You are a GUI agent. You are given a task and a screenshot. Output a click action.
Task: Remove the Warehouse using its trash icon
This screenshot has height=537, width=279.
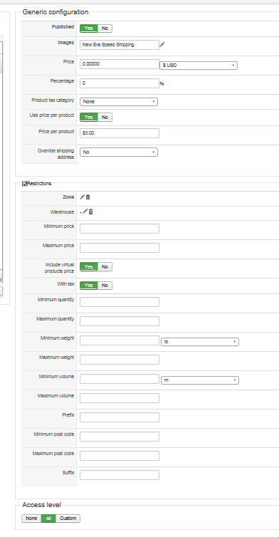pyautogui.click(x=90, y=212)
